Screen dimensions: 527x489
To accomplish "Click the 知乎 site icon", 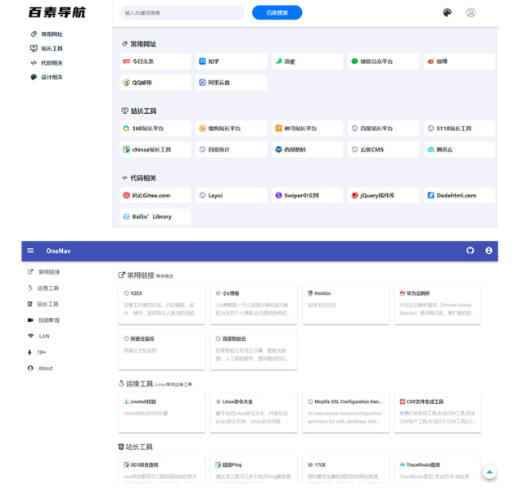I will tap(202, 61).
